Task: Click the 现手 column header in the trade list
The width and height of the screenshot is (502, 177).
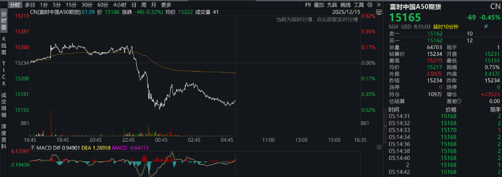Action: coord(495,110)
